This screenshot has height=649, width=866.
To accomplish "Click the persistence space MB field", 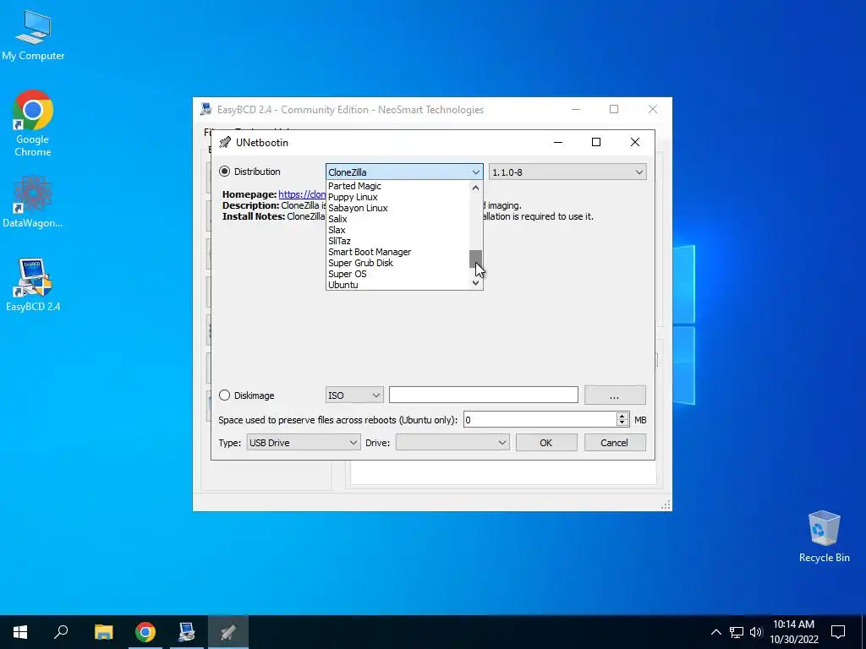I will coord(540,420).
